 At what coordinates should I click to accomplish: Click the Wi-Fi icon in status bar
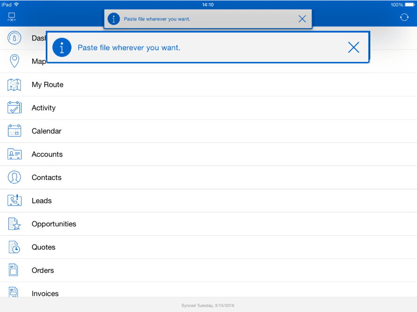(x=16, y=5)
